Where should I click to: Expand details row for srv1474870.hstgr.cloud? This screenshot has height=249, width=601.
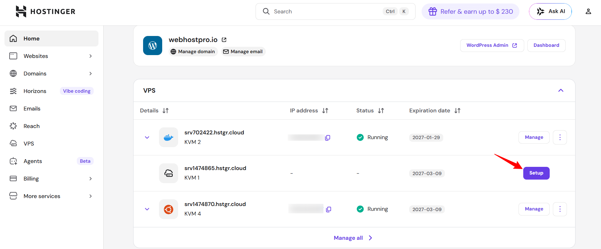click(x=147, y=209)
